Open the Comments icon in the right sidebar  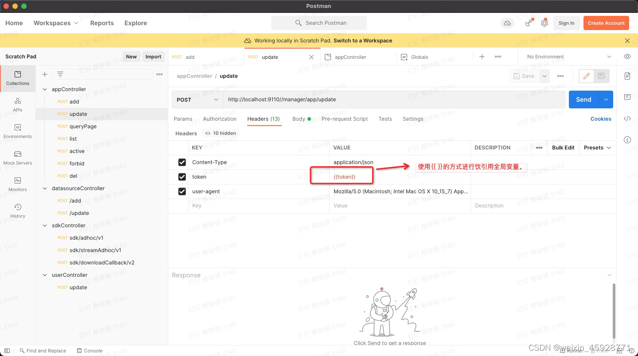coord(627,97)
